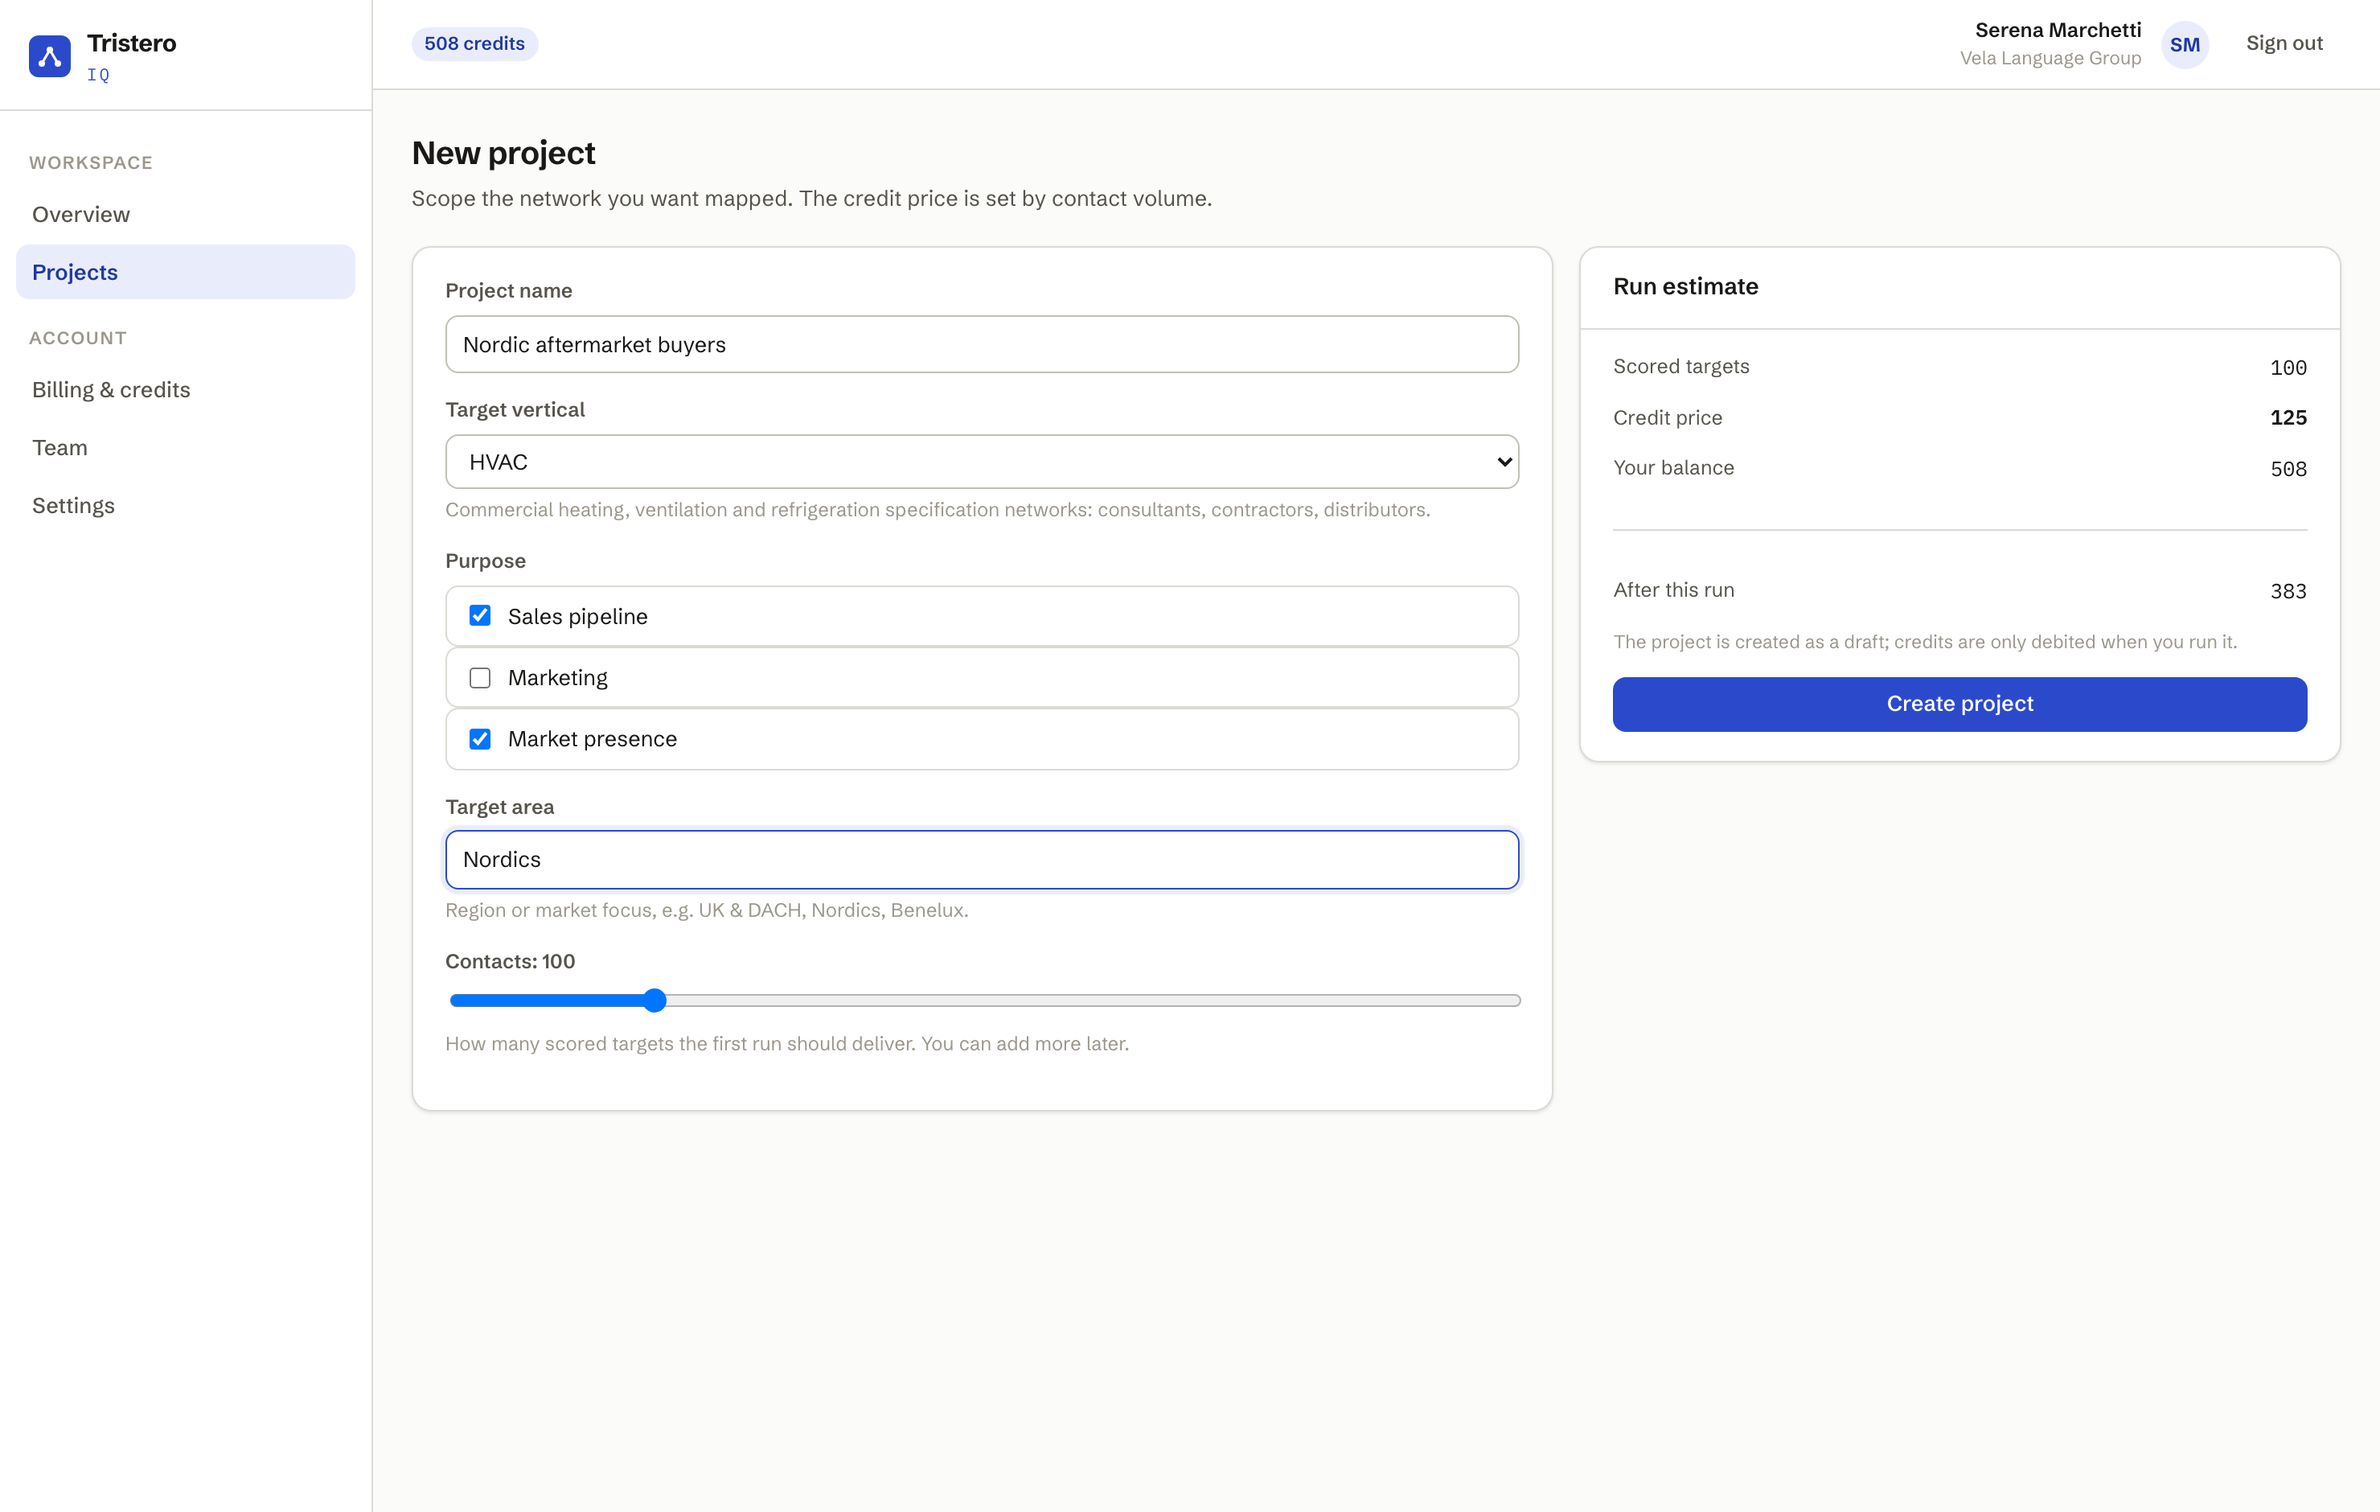Viewport: 2380px width, 1512px height.
Task: Click Sign out link
Action: (x=2284, y=43)
